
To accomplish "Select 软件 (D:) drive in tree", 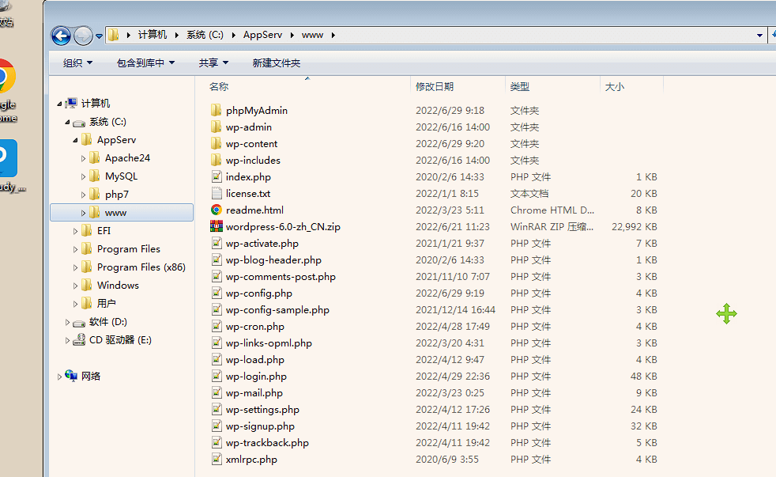I will tap(108, 321).
